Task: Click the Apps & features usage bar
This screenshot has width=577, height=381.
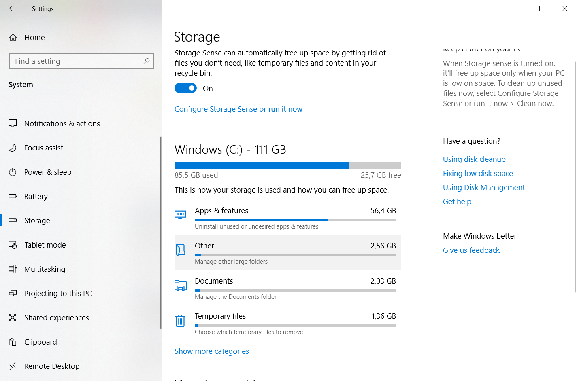Action: click(x=296, y=220)
